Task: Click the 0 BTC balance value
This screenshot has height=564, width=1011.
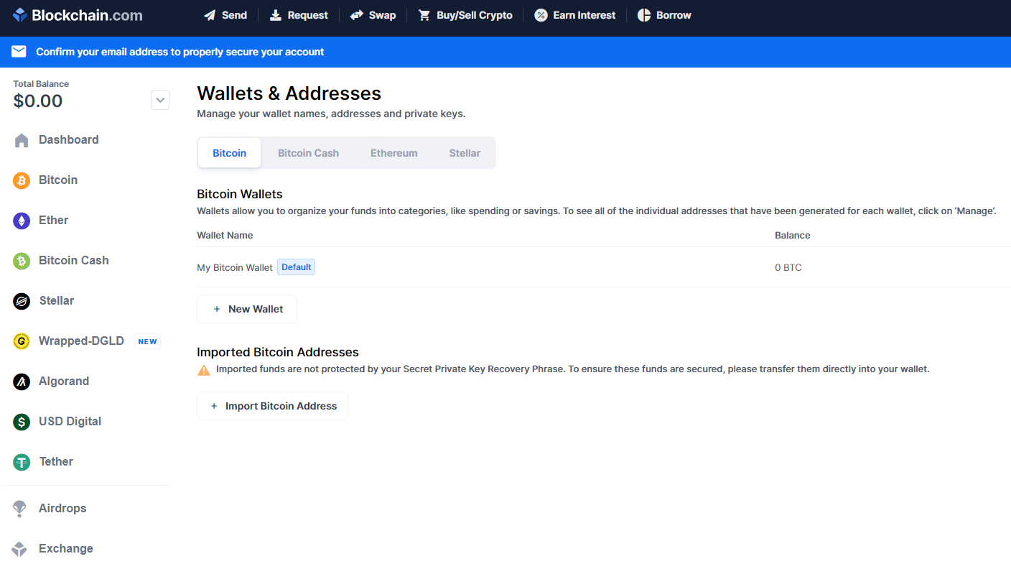Action: point(788,268)
